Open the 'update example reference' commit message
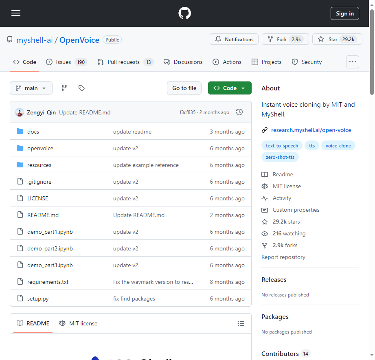The width and height of the screenshot is (375, 360). click(x=146, y=165)
